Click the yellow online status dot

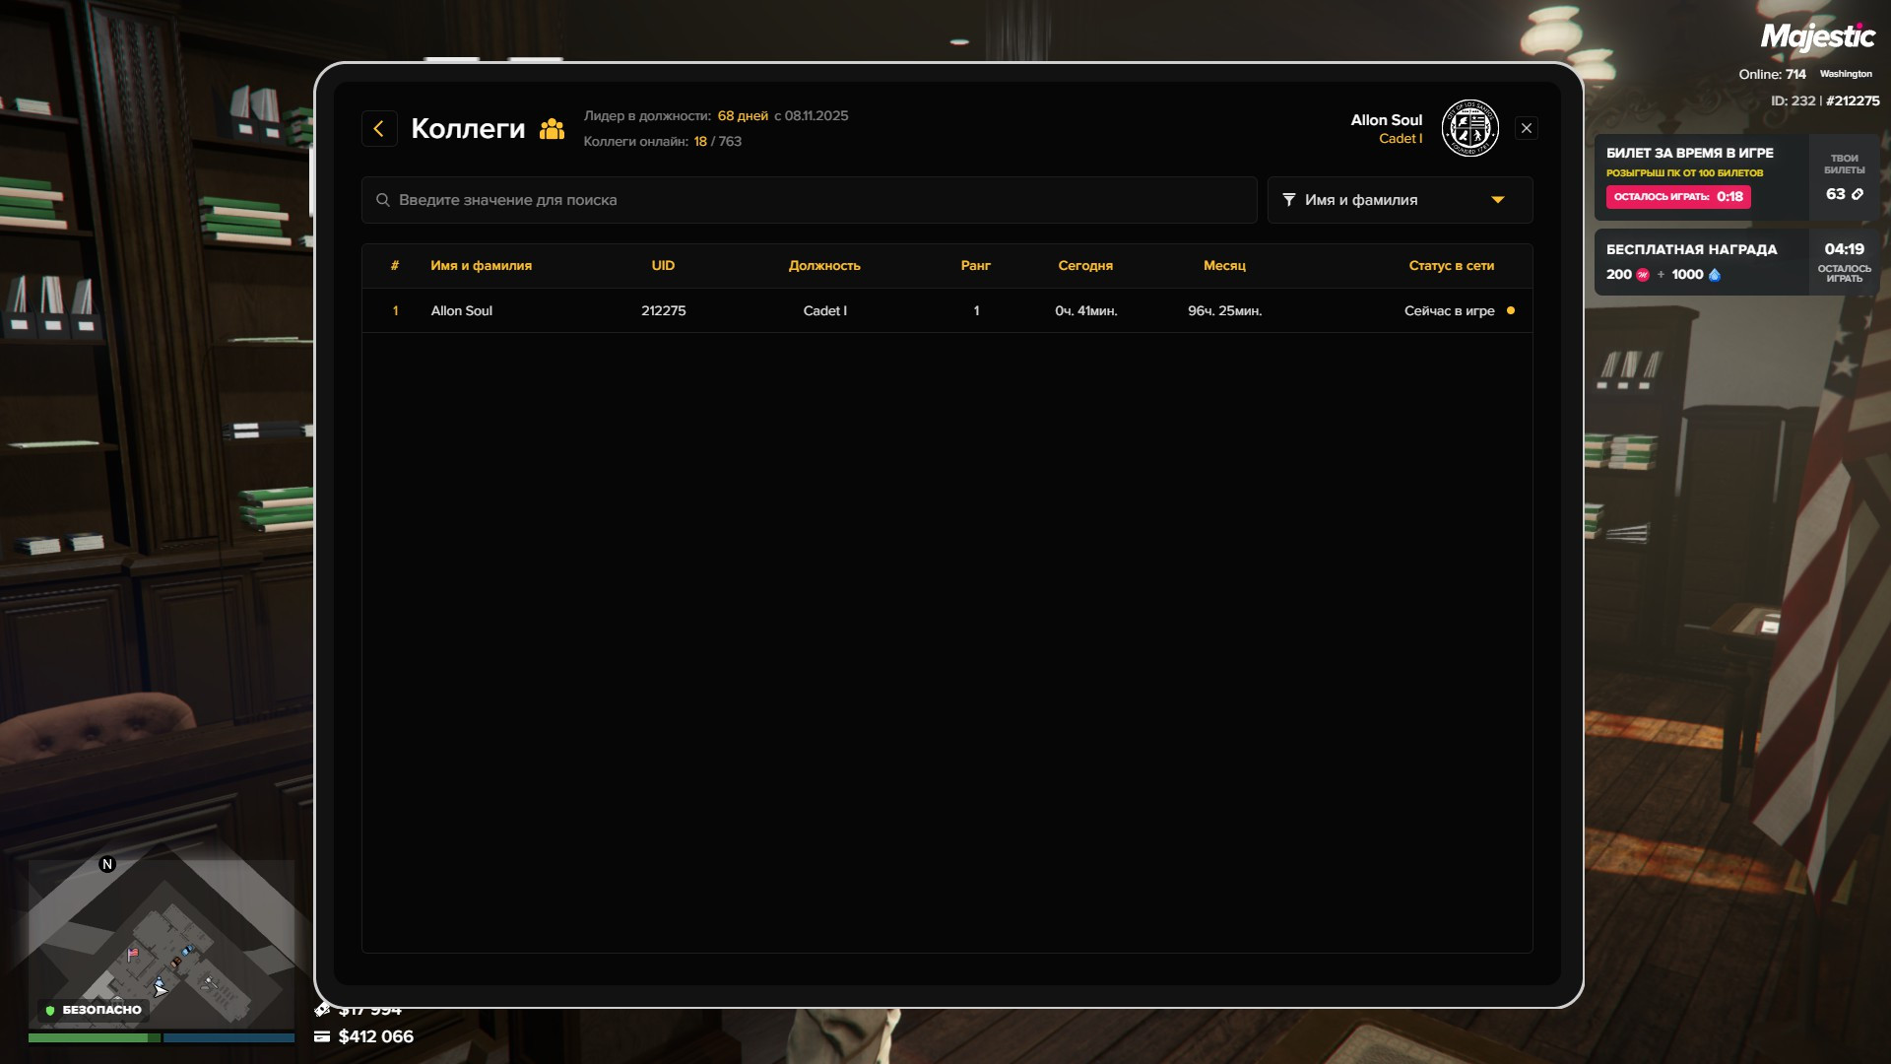coord(1511,310)
